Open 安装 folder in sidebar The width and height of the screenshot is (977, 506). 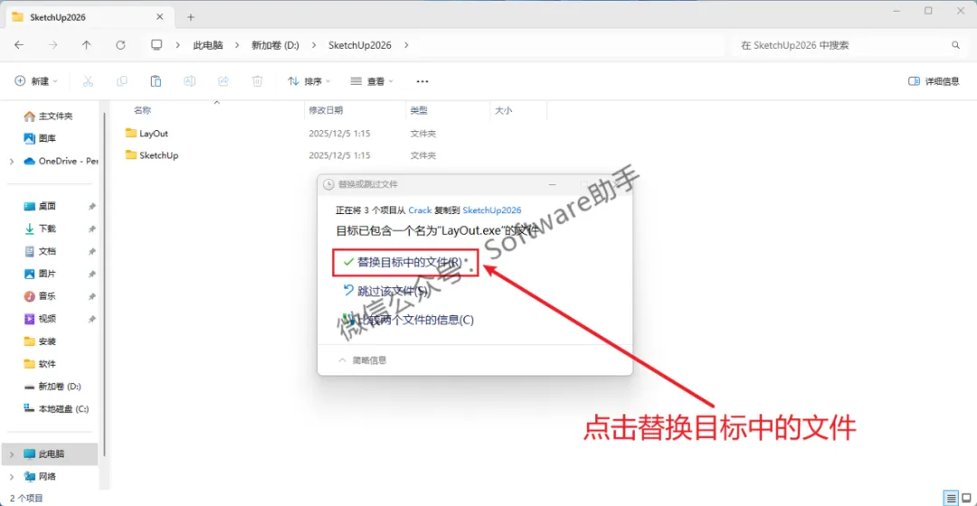[x=40, y=341]
